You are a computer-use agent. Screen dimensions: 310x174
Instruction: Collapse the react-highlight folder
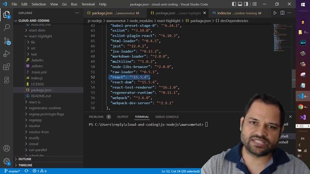click(40, 36)
